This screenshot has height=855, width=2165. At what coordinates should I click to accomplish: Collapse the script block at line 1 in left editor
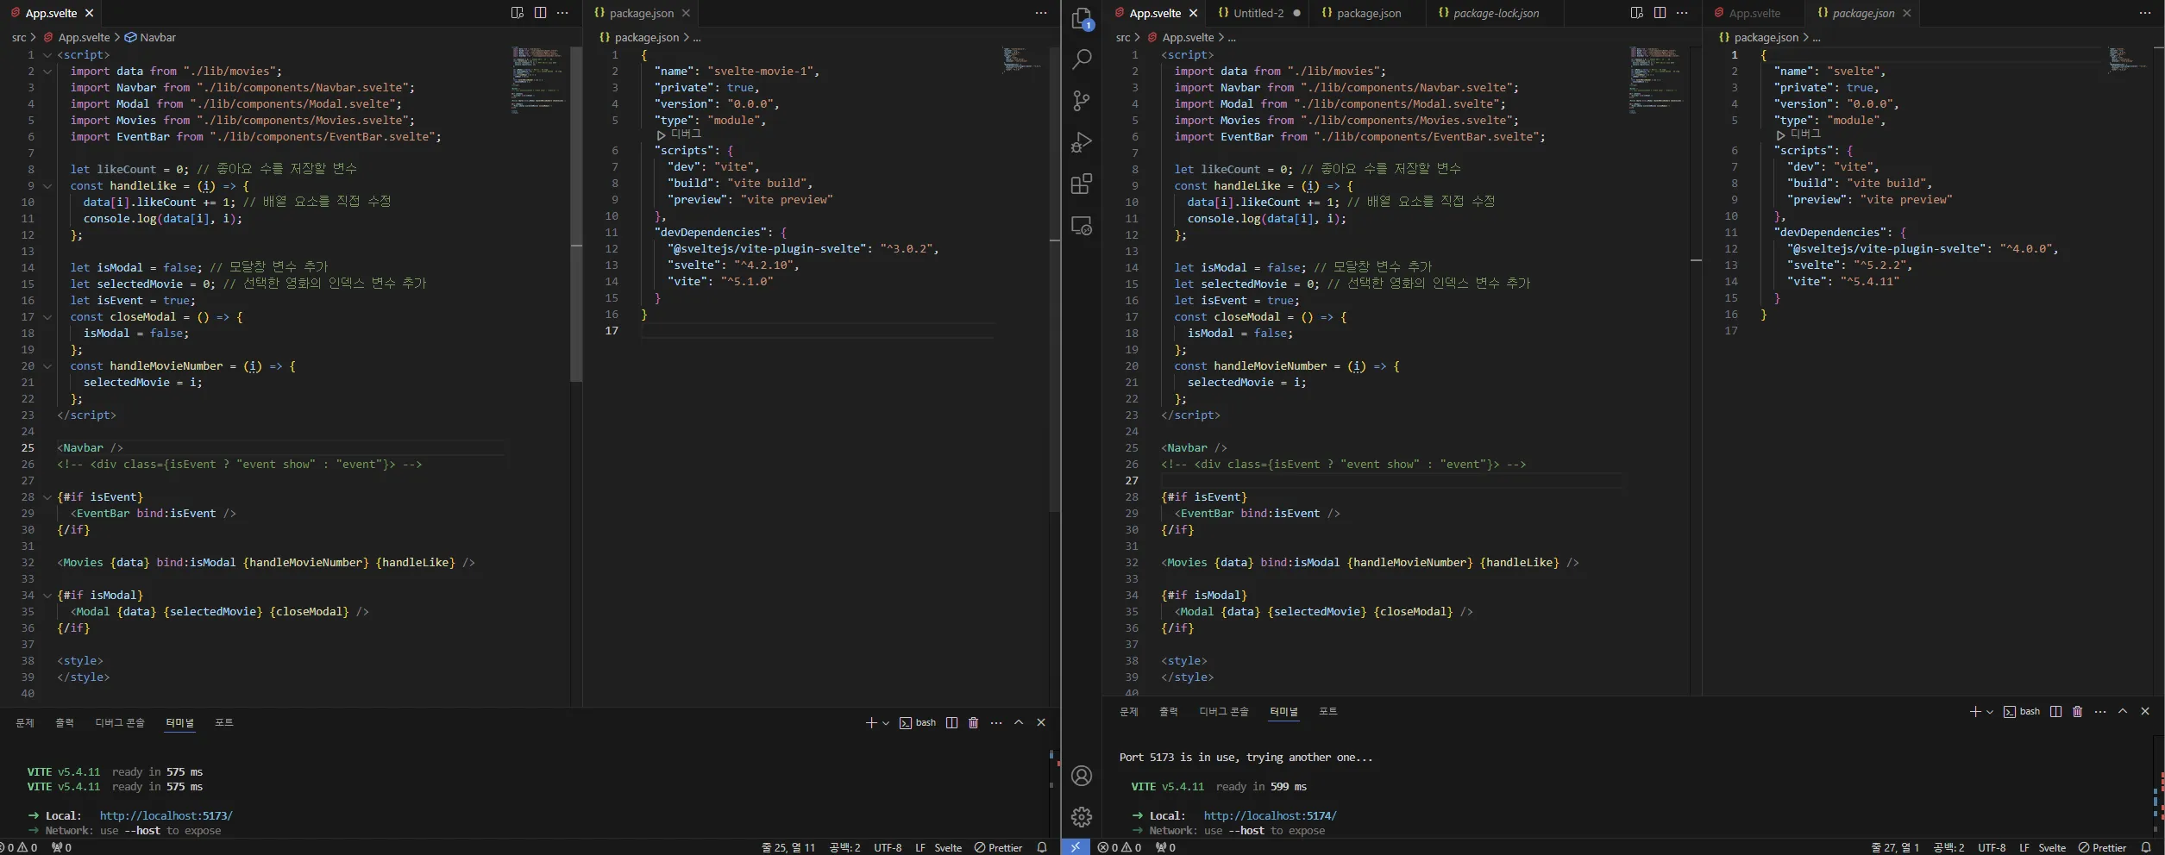coord(47,55)
